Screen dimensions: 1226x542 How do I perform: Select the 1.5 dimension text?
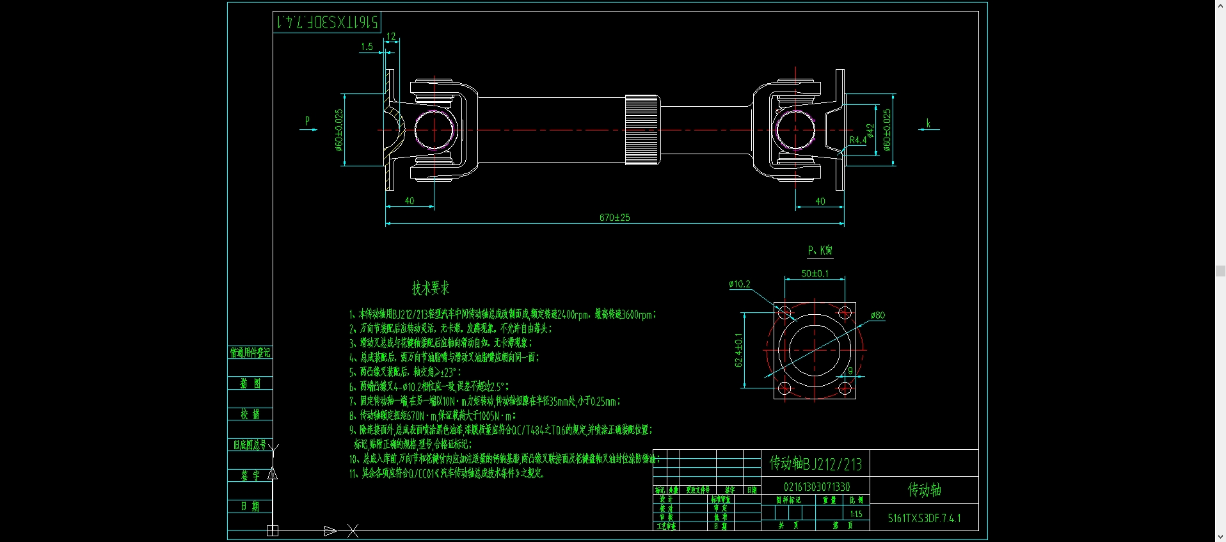click(367, 46)
